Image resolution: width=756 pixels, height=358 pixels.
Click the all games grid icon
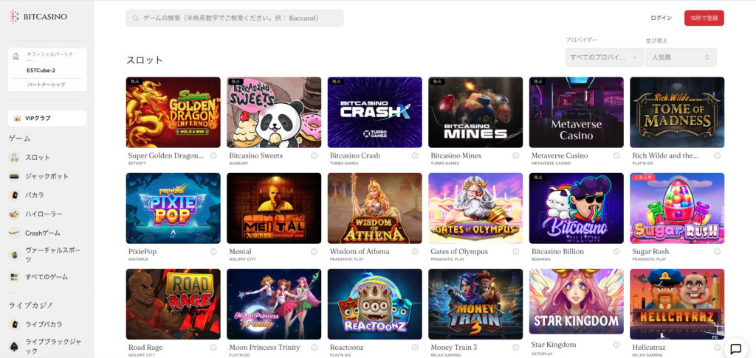point(15,277)
